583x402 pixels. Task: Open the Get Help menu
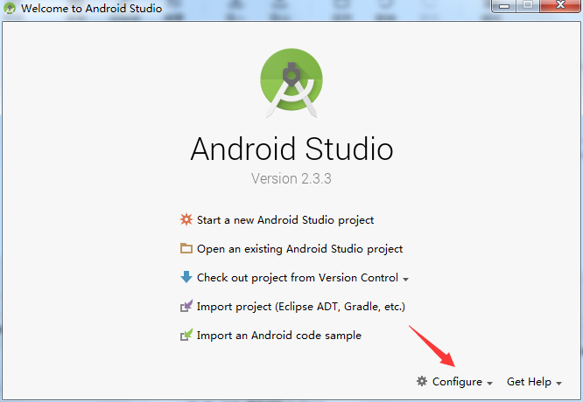(x=529, y=382)
